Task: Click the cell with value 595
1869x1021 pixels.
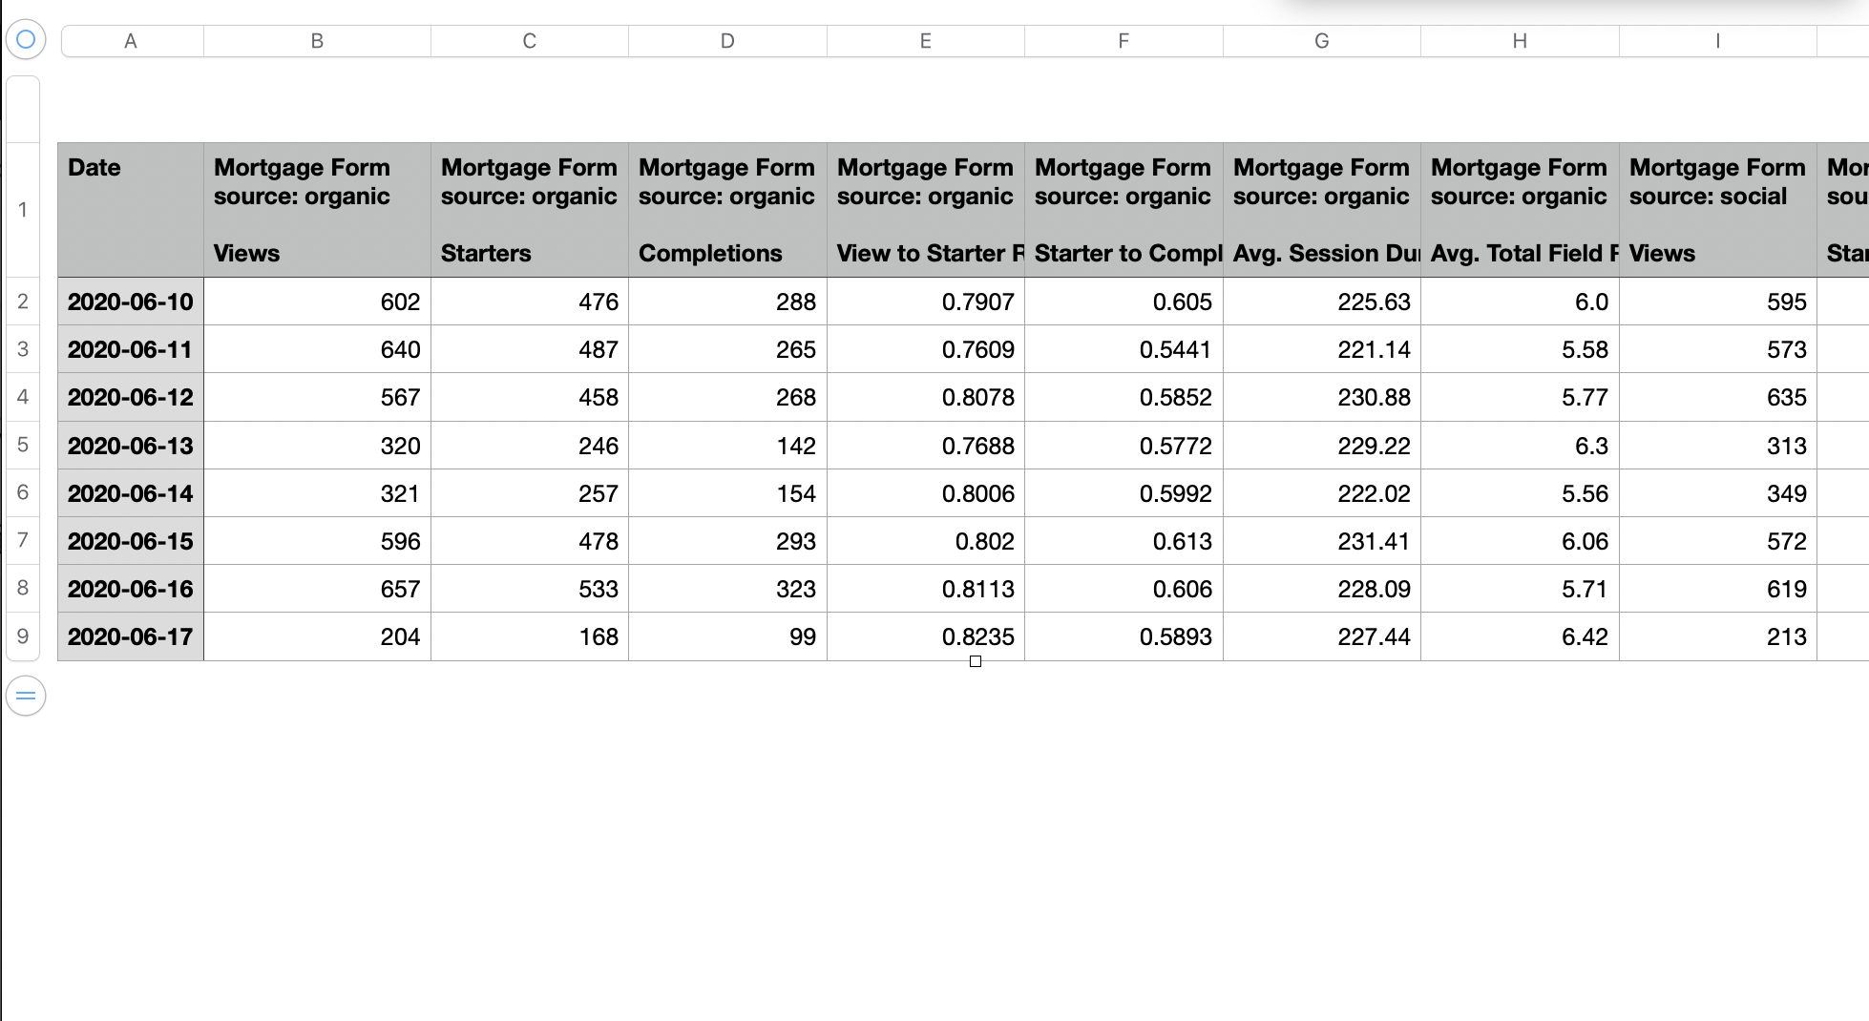Action: (1718, 302)
